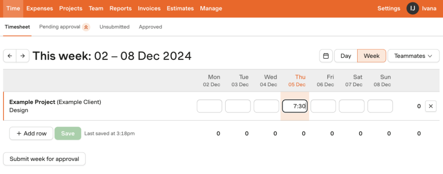Go to the Reports section

point(121,8)
